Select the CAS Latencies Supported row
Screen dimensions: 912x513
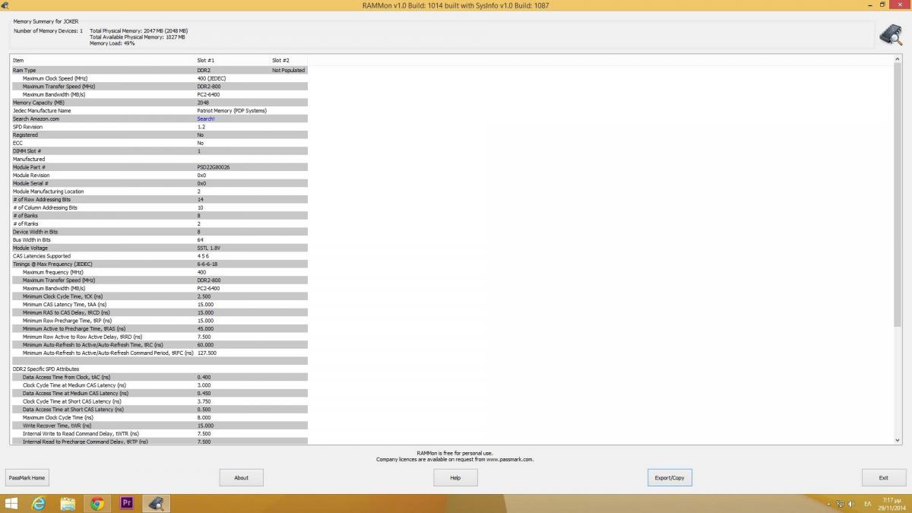point(159,256)
